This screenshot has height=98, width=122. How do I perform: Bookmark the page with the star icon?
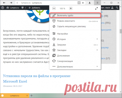coord(83,3)
